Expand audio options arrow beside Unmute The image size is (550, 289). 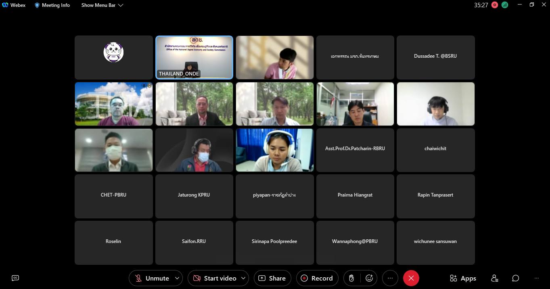click(x=177, y=278)
